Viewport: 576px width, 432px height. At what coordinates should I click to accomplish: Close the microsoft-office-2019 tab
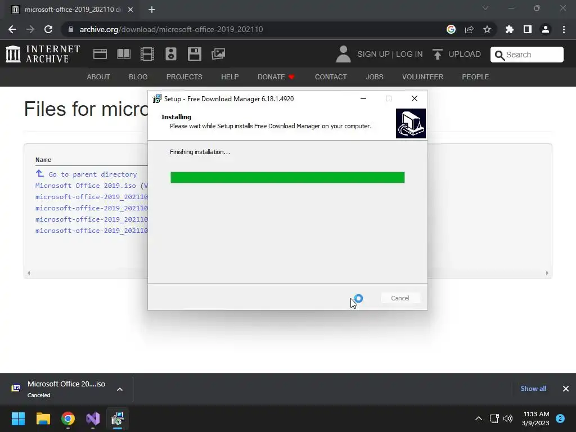click(130, 10)
